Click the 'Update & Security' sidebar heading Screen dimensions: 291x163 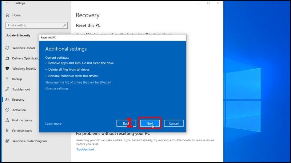(18, 35)
